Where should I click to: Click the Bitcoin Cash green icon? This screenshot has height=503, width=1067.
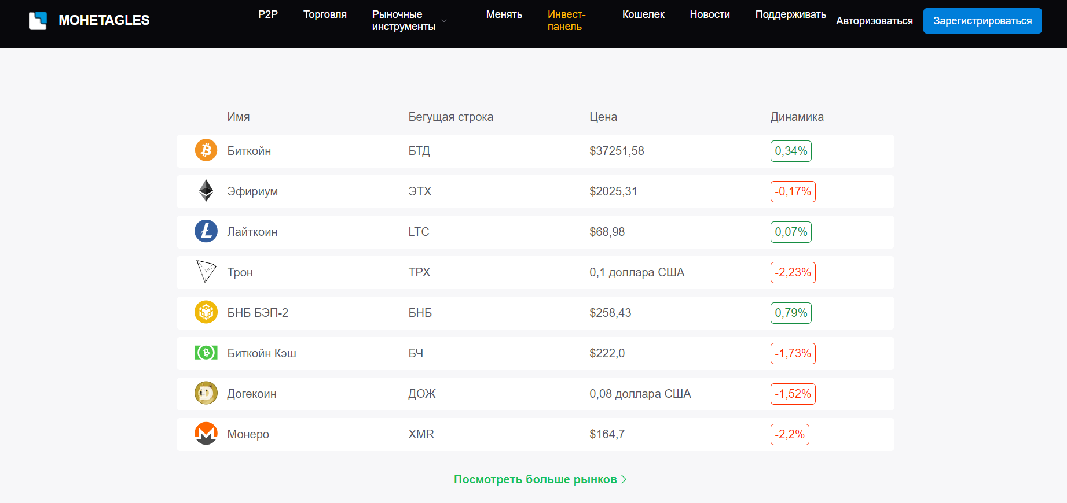coord(206,353)
